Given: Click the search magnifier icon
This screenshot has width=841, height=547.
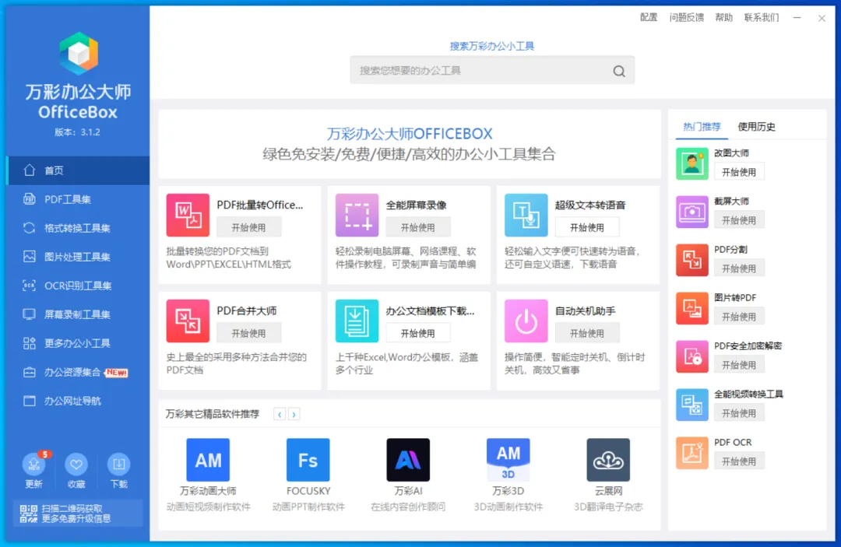Looking at the screenshot, I should (x=619, y=71).
